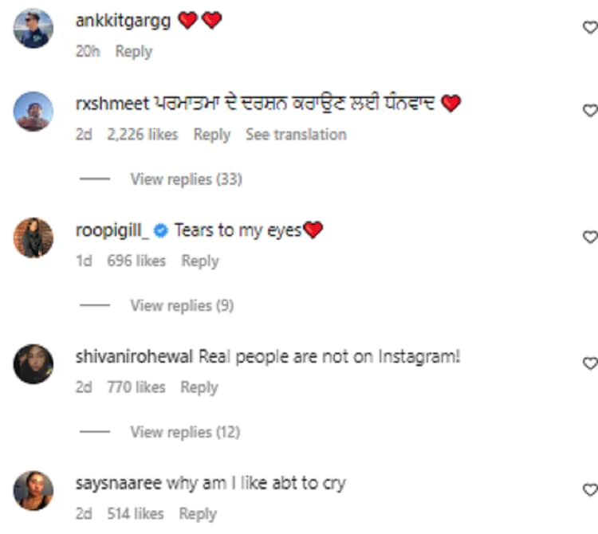Viewport: 598px width, 534px height.
Task: Heart the comment by shivanirohewal
Action: pos(590,363)
